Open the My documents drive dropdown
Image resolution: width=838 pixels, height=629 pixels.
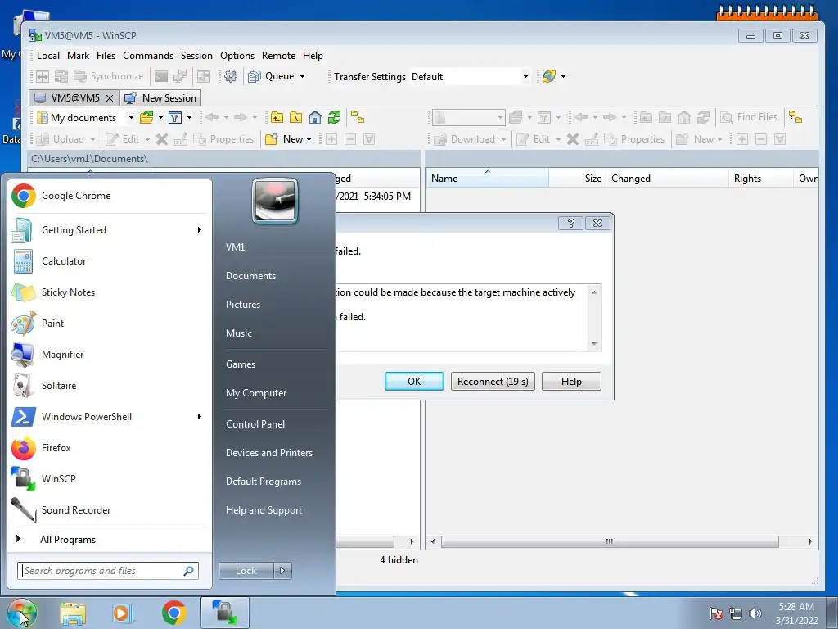(x=131, y=118)
